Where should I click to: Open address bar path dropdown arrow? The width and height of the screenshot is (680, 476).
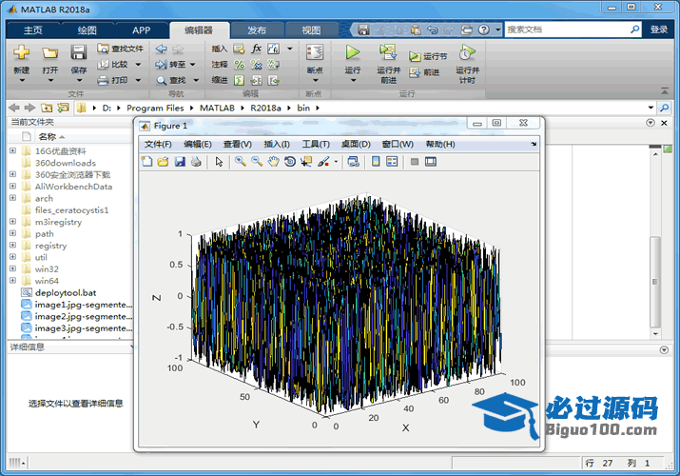[651, 108]
